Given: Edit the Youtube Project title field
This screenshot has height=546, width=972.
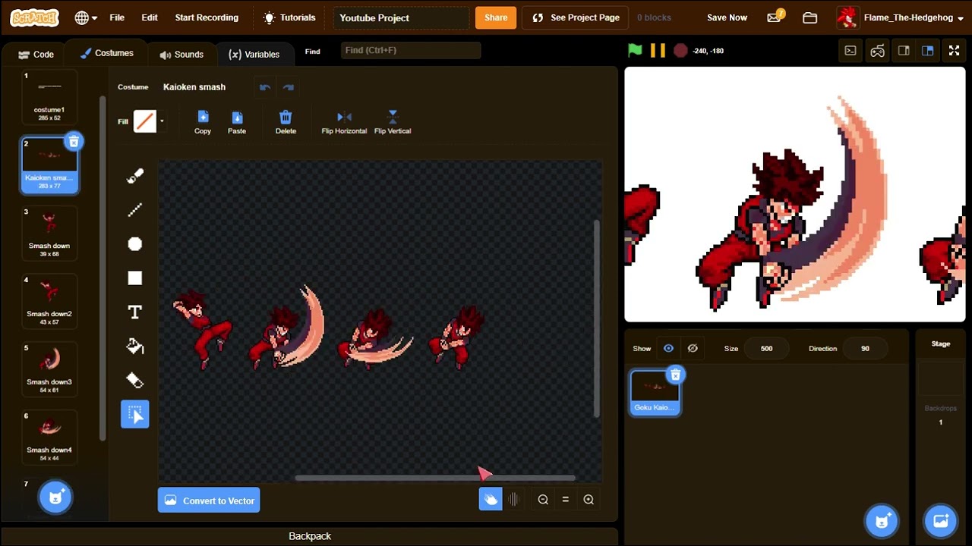Looking at the screenshot, I should click(x=401, y=17).
